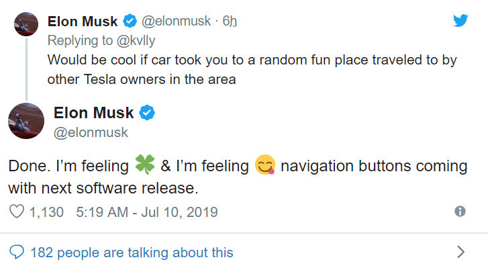The width and height of the screenshot is (488, 268).
Task: Open Elon Musk's small profile avatar
Action: (x=26, y=24)
